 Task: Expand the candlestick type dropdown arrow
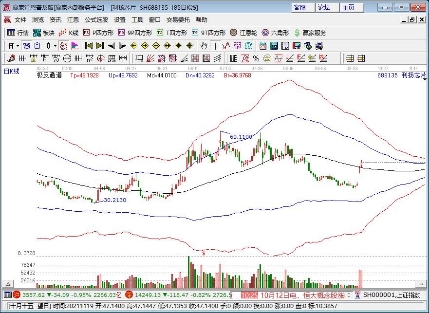pyautogui.click(x=55, y=46)
